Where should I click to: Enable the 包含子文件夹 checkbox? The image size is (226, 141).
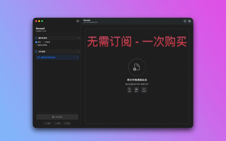click(x=36, y=45)
